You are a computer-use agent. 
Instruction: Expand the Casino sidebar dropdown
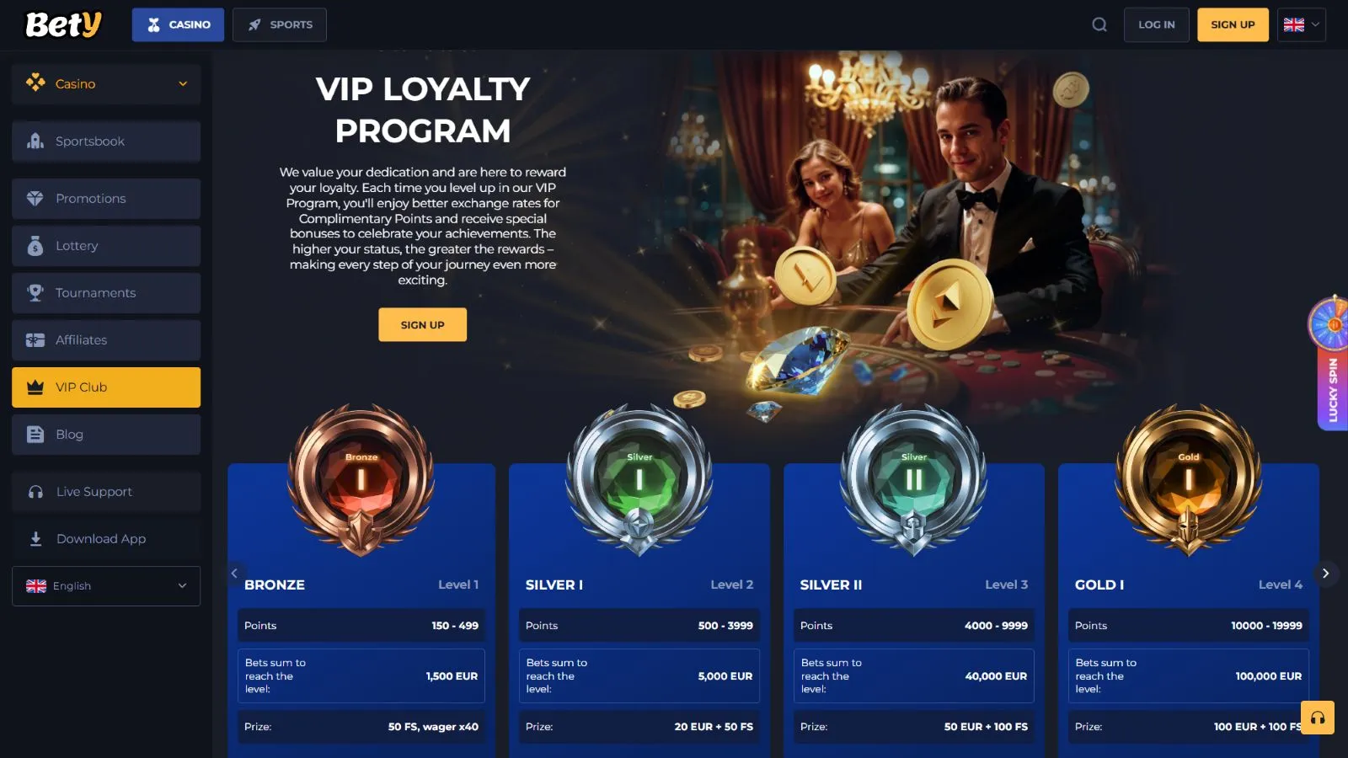106,84
